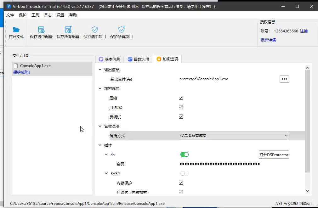Maximize the Virbox Protector window
318x208 pixels.
pos(297,6)
